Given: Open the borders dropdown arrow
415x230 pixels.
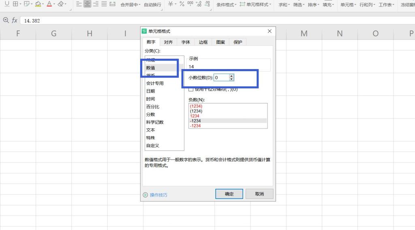Looking at the screenshot, I should (x=20, y=4).
